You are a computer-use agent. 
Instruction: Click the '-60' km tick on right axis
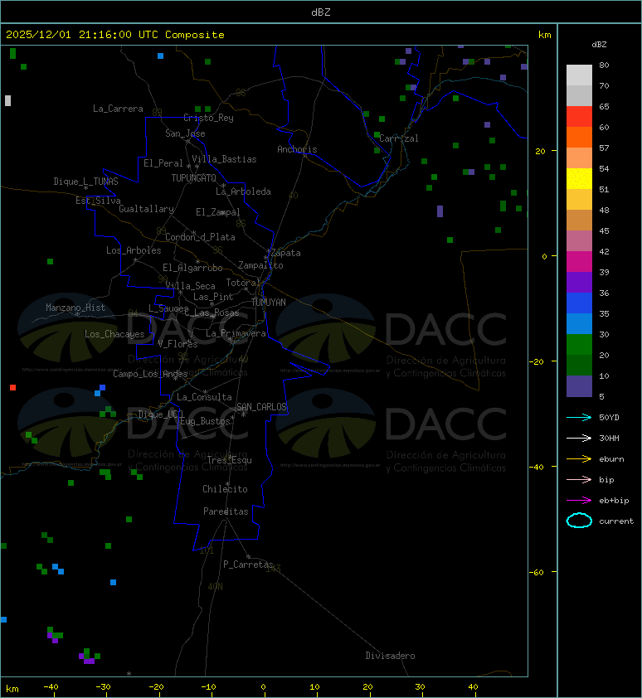(x=538, y=572)
